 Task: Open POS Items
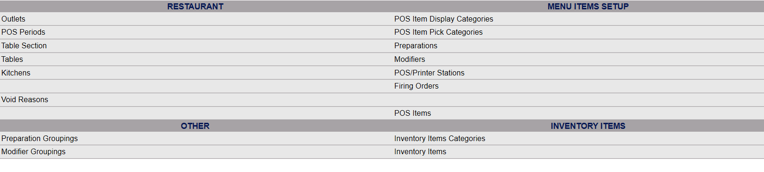pos(413,113)
